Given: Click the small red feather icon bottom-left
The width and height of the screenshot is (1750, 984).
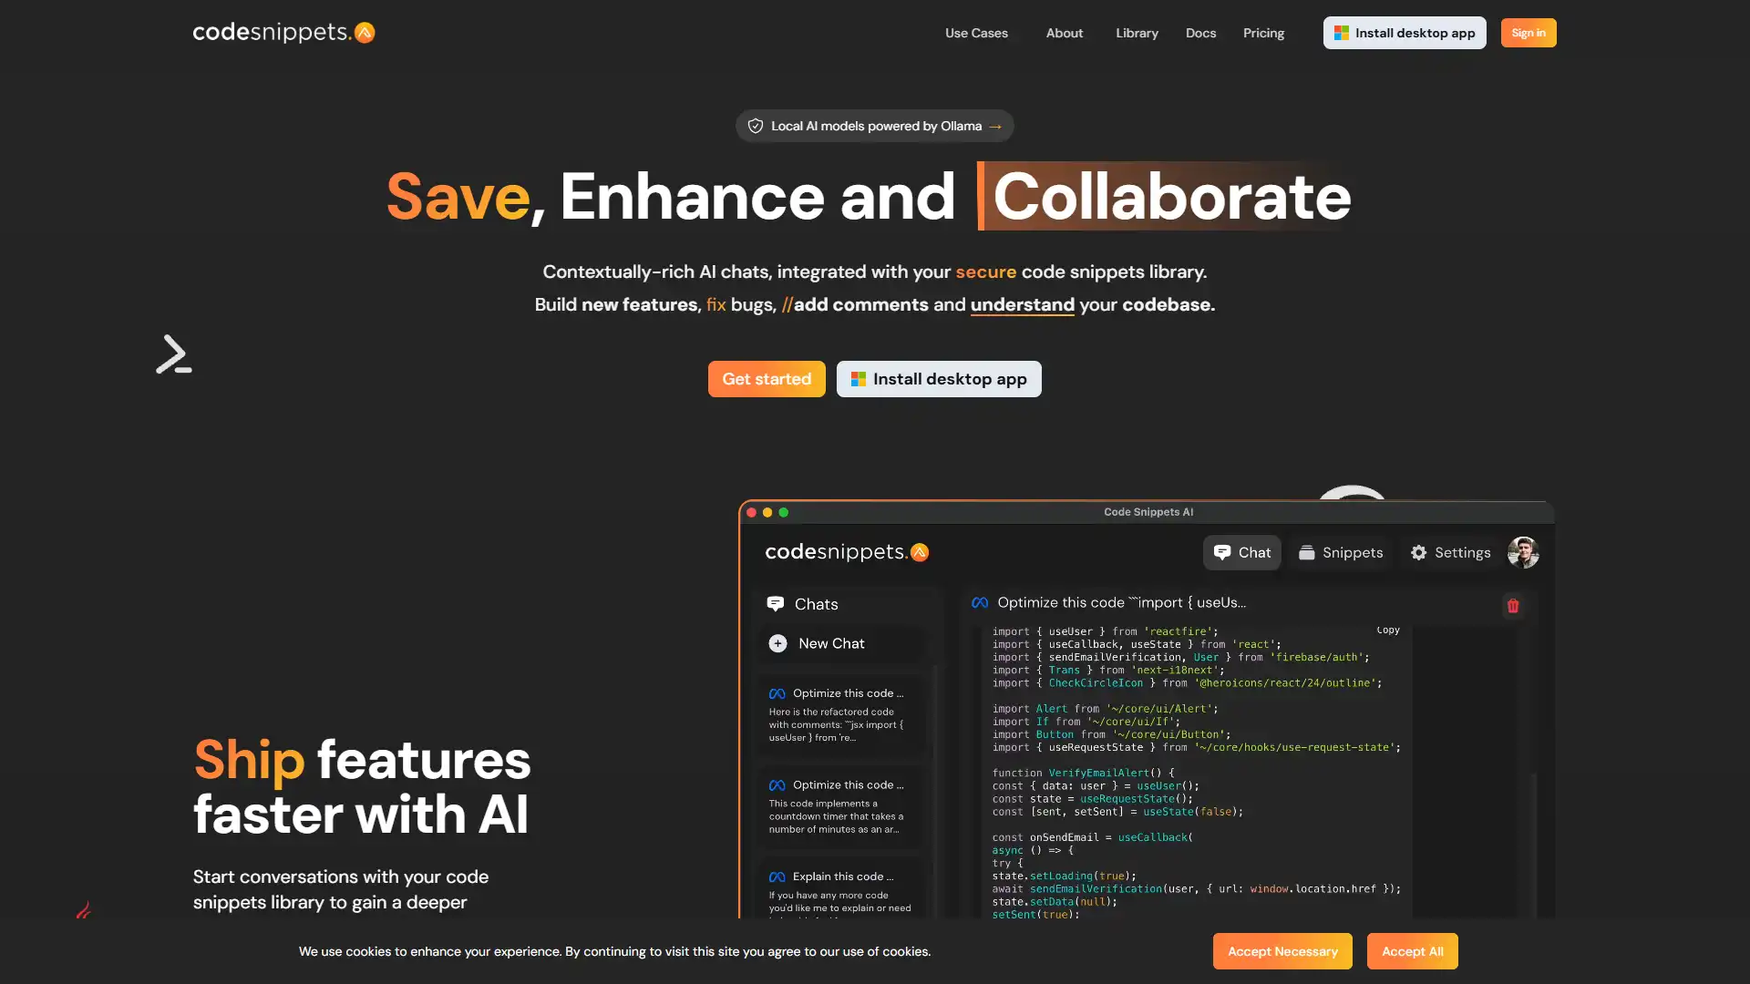Looking at the screenshot, I should [84, 909].
